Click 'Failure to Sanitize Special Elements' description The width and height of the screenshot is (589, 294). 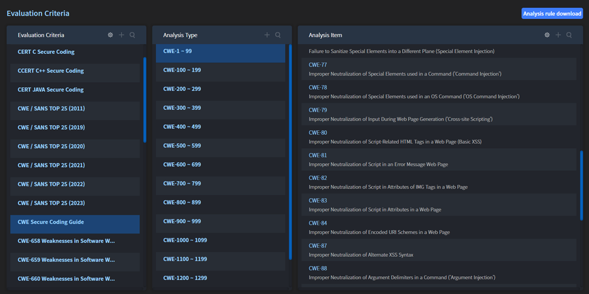pyautogui.click(x=402, y=51)
